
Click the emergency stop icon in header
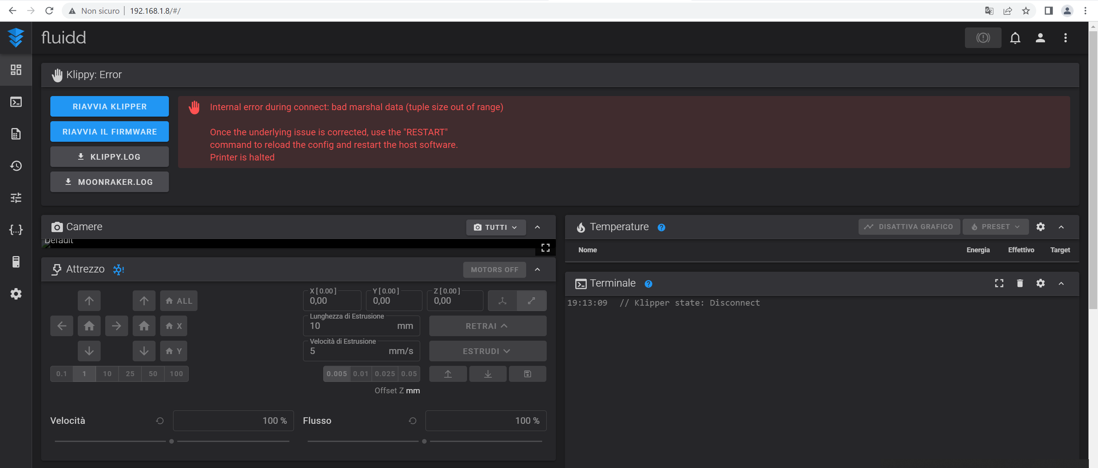pyautogui.click(x=982, y=38)
